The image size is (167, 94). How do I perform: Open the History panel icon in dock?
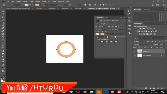click(129, 11)
